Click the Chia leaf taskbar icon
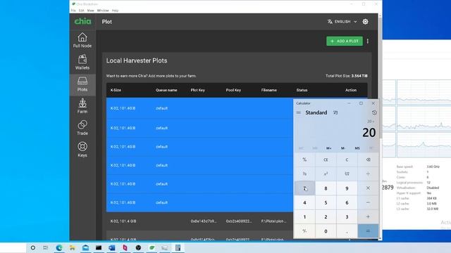 tap(152, 248)
